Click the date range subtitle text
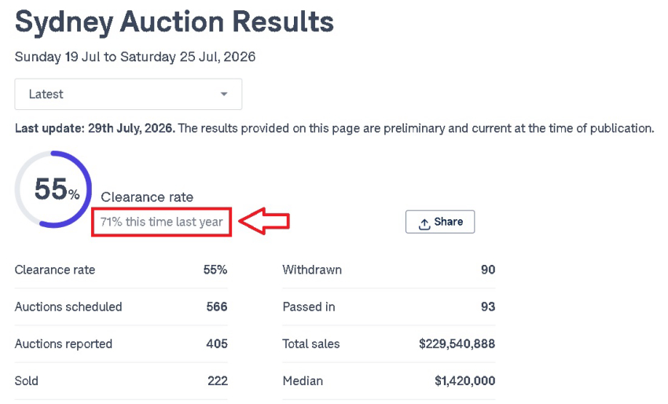The width and height of the screenshot is (668, 404). click(x=135, y=57)
